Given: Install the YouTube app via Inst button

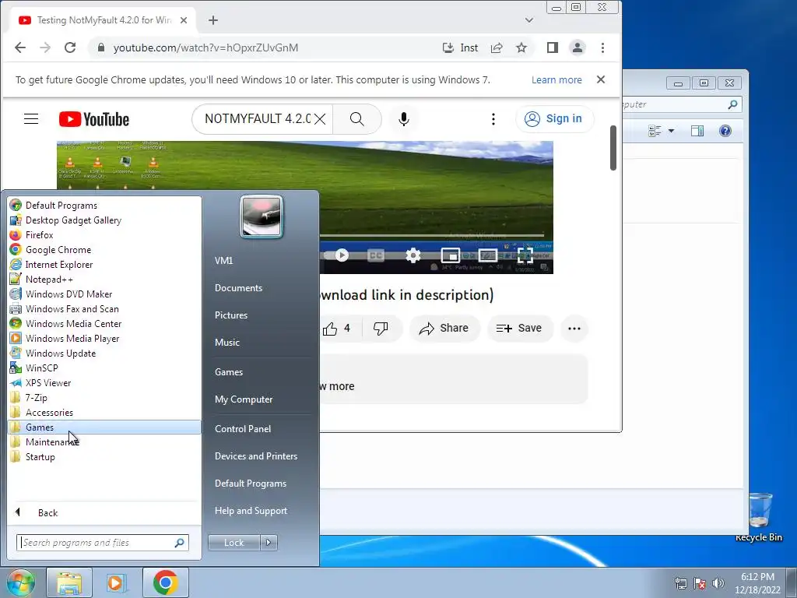Looking at the screenshot, I should [x=461, y=47].
